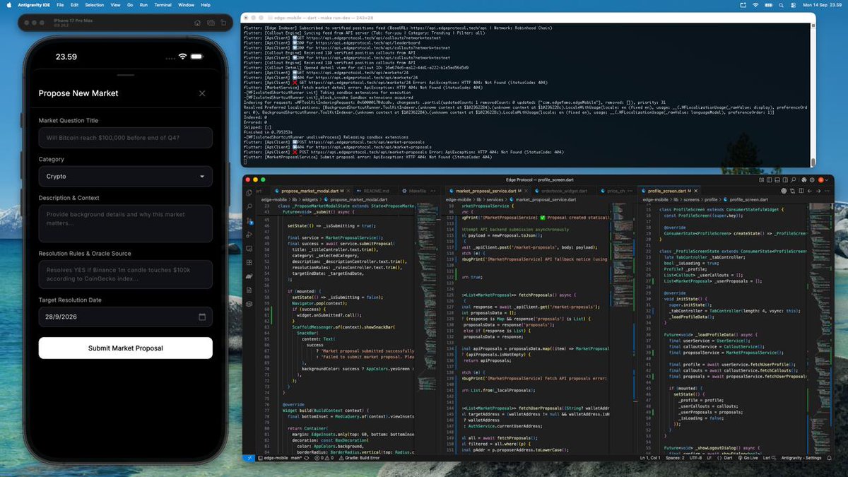848x477 pixels.
Task: Switch to the market_proposal_service.dart tab
Action: coord(488,191)
